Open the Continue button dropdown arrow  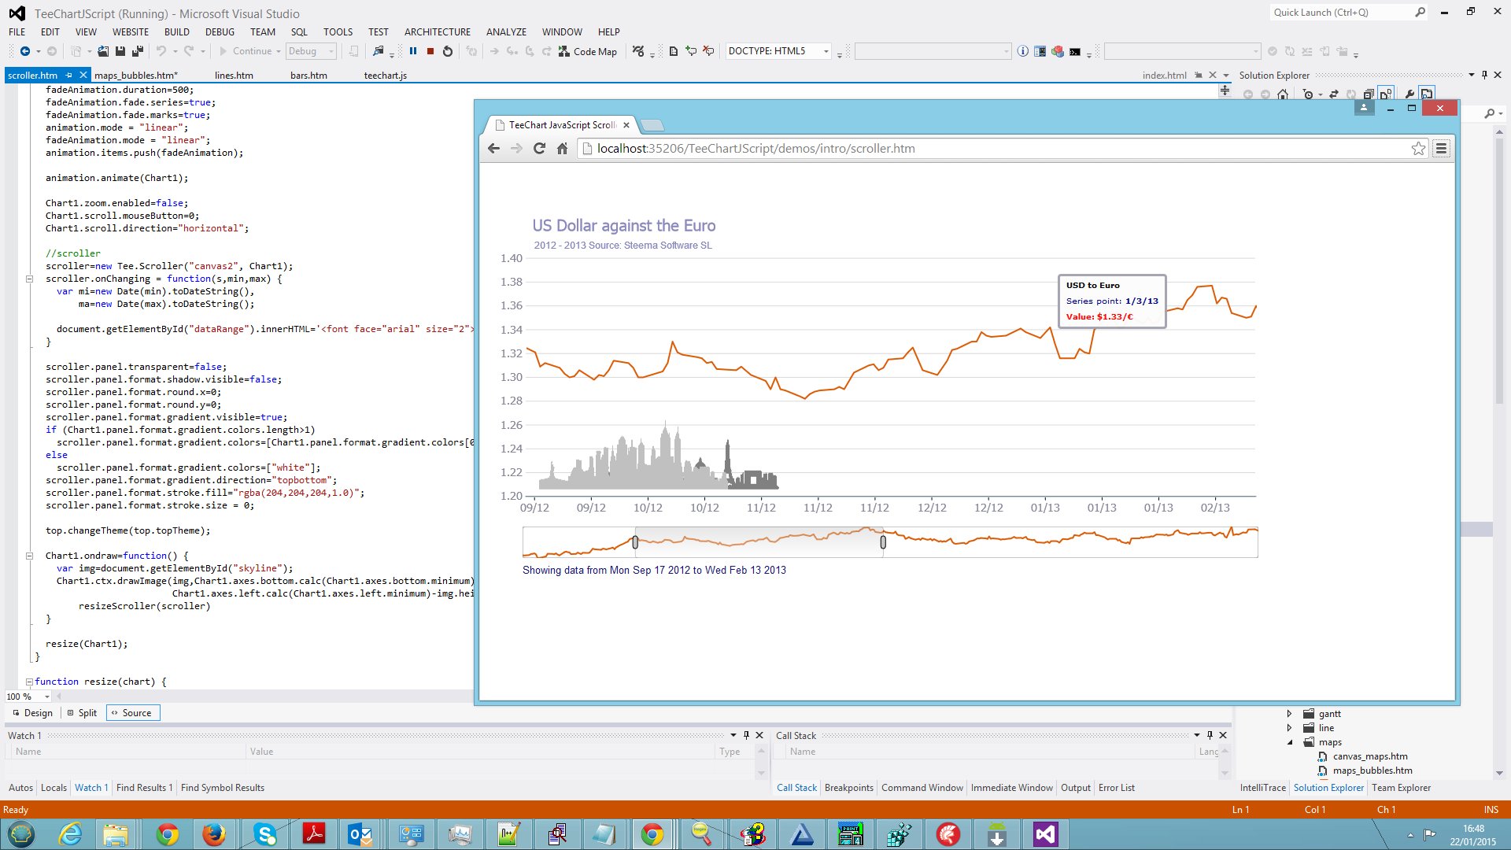click(x=279, y=52)
